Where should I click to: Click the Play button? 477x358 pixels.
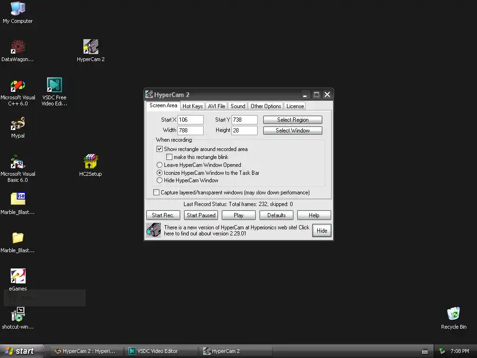coord(238,215)
